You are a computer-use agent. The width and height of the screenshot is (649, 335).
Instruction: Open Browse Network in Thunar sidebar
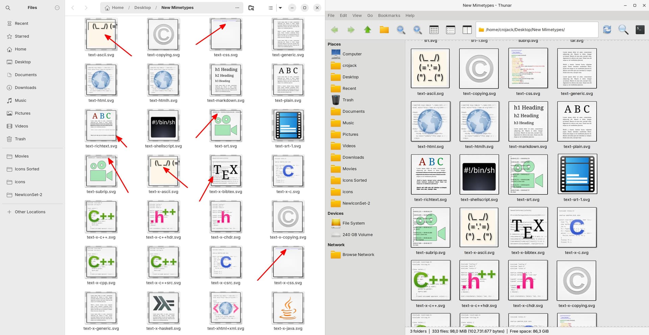click(x=358, y=254)
